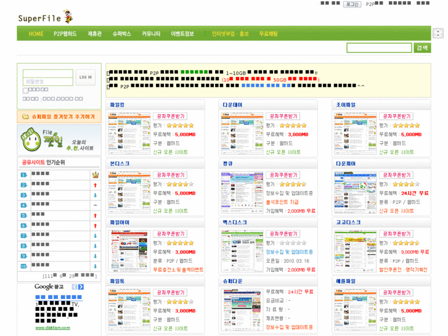Toggle the checkbox under password field
This screenshot has height=336, width=448.
pos(25,91)
